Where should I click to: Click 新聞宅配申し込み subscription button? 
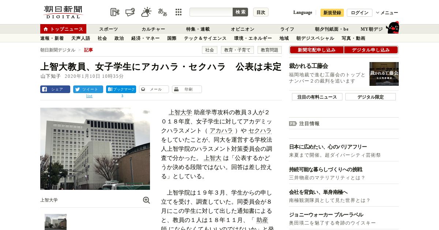(316, 50)
